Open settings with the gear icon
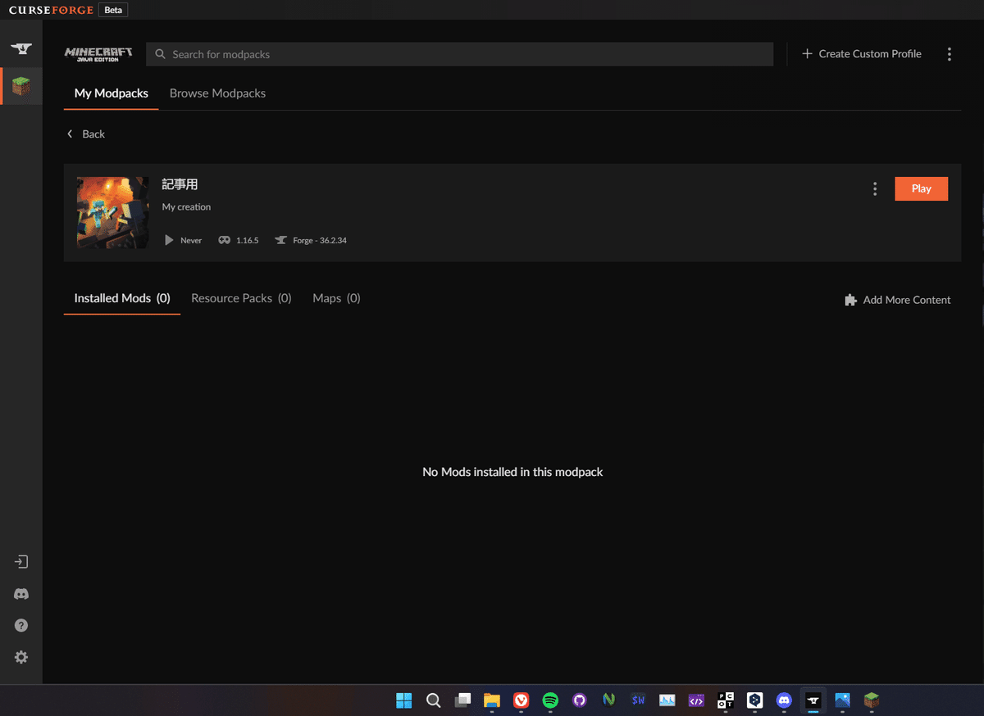This screenshot has height=716, width=984. [20, 657]
